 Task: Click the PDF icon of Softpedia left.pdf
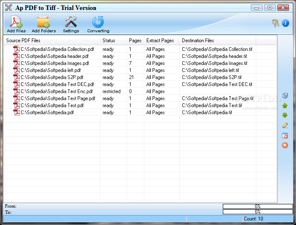coord(17,70)
